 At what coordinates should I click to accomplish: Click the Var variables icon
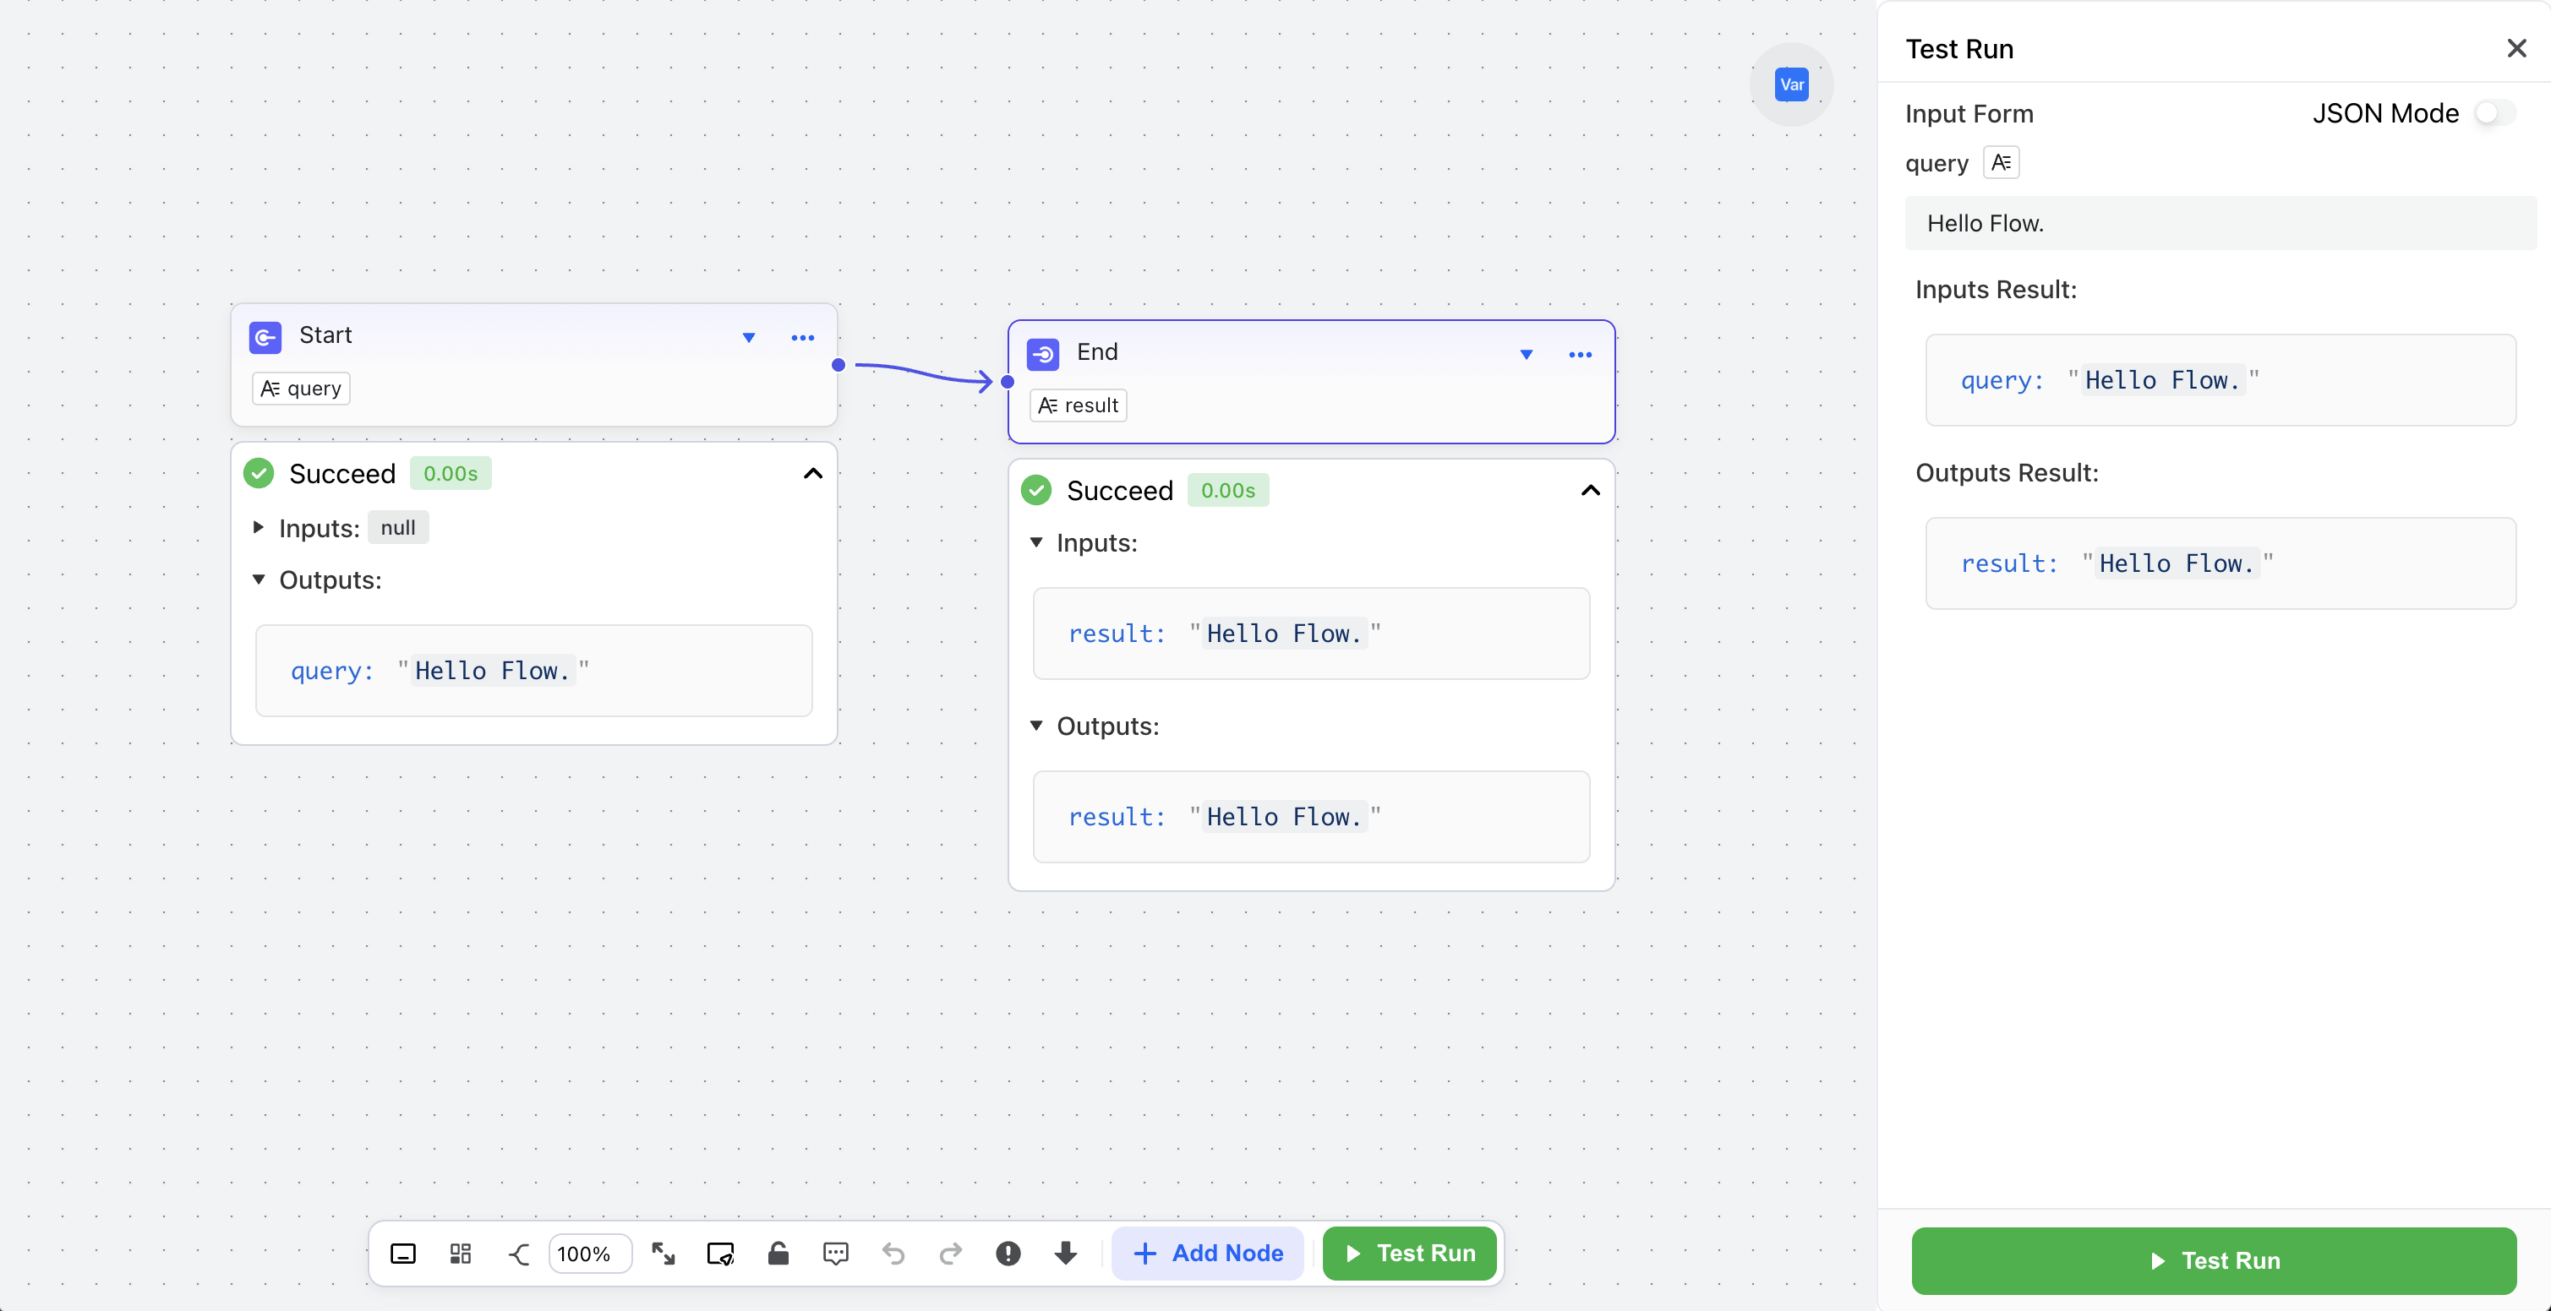(1790, 84)
